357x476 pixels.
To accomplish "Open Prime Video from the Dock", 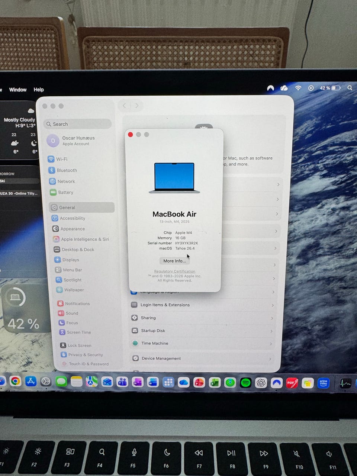I will 324,383.
